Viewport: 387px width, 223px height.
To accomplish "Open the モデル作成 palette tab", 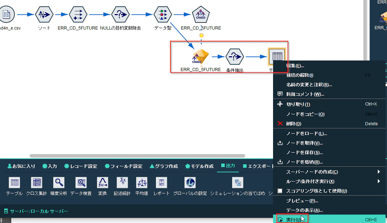I will [x=199, y=166].
